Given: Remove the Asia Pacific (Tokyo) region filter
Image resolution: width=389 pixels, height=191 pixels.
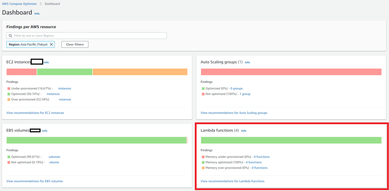Looking at the screenshot, I should 51,44.
